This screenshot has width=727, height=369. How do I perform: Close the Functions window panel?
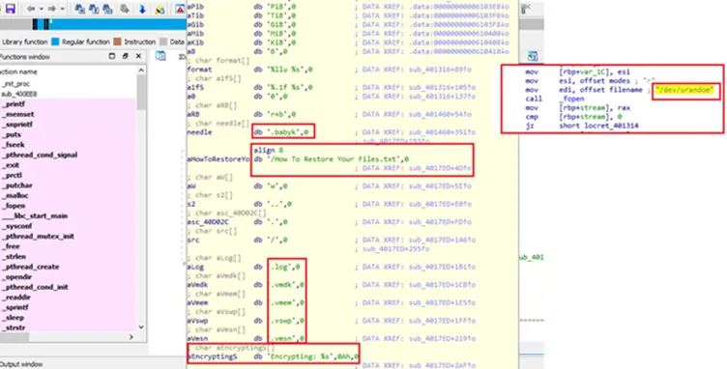[138, 56]
